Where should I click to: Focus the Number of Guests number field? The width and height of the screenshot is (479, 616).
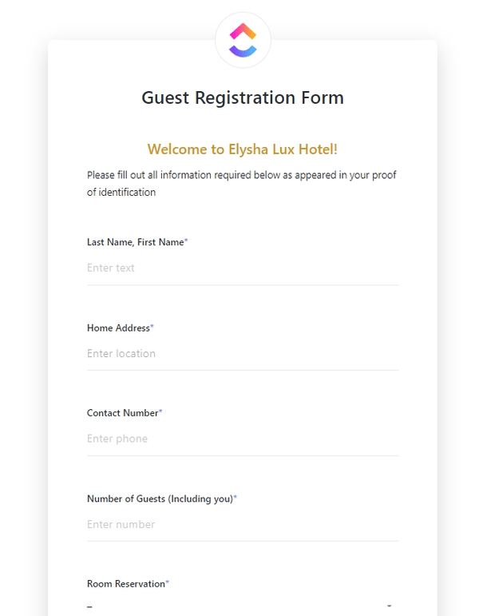click(243, 525)
